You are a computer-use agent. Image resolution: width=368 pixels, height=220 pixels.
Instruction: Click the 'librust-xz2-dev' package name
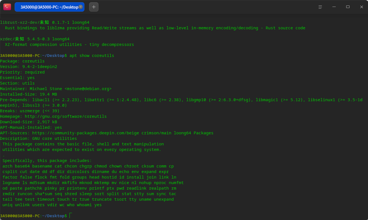(19, 22)
